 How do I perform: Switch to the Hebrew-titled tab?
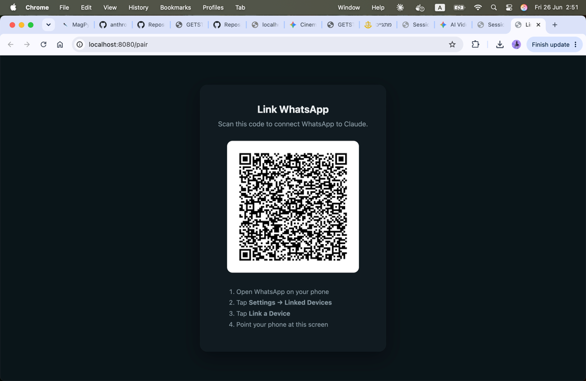[x=378, y=25]
